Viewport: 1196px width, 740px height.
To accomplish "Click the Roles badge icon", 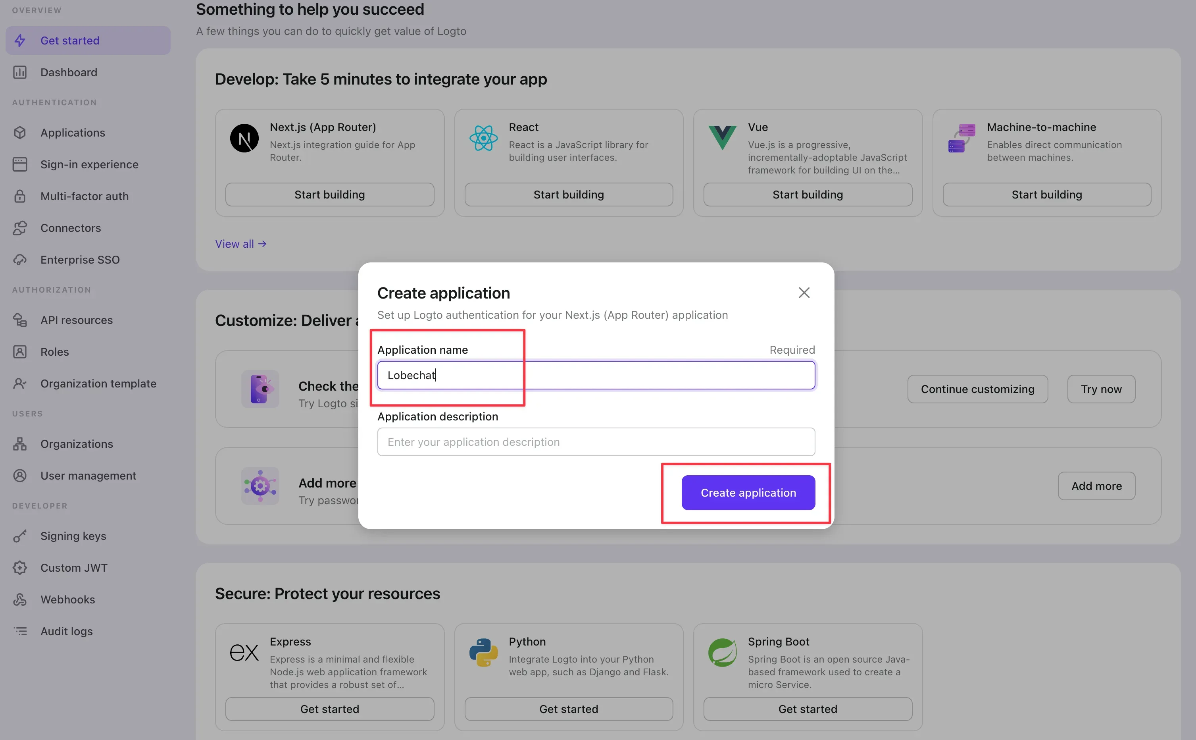I will [20, 352].
